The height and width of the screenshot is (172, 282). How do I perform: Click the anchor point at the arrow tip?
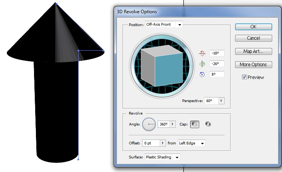57,4
